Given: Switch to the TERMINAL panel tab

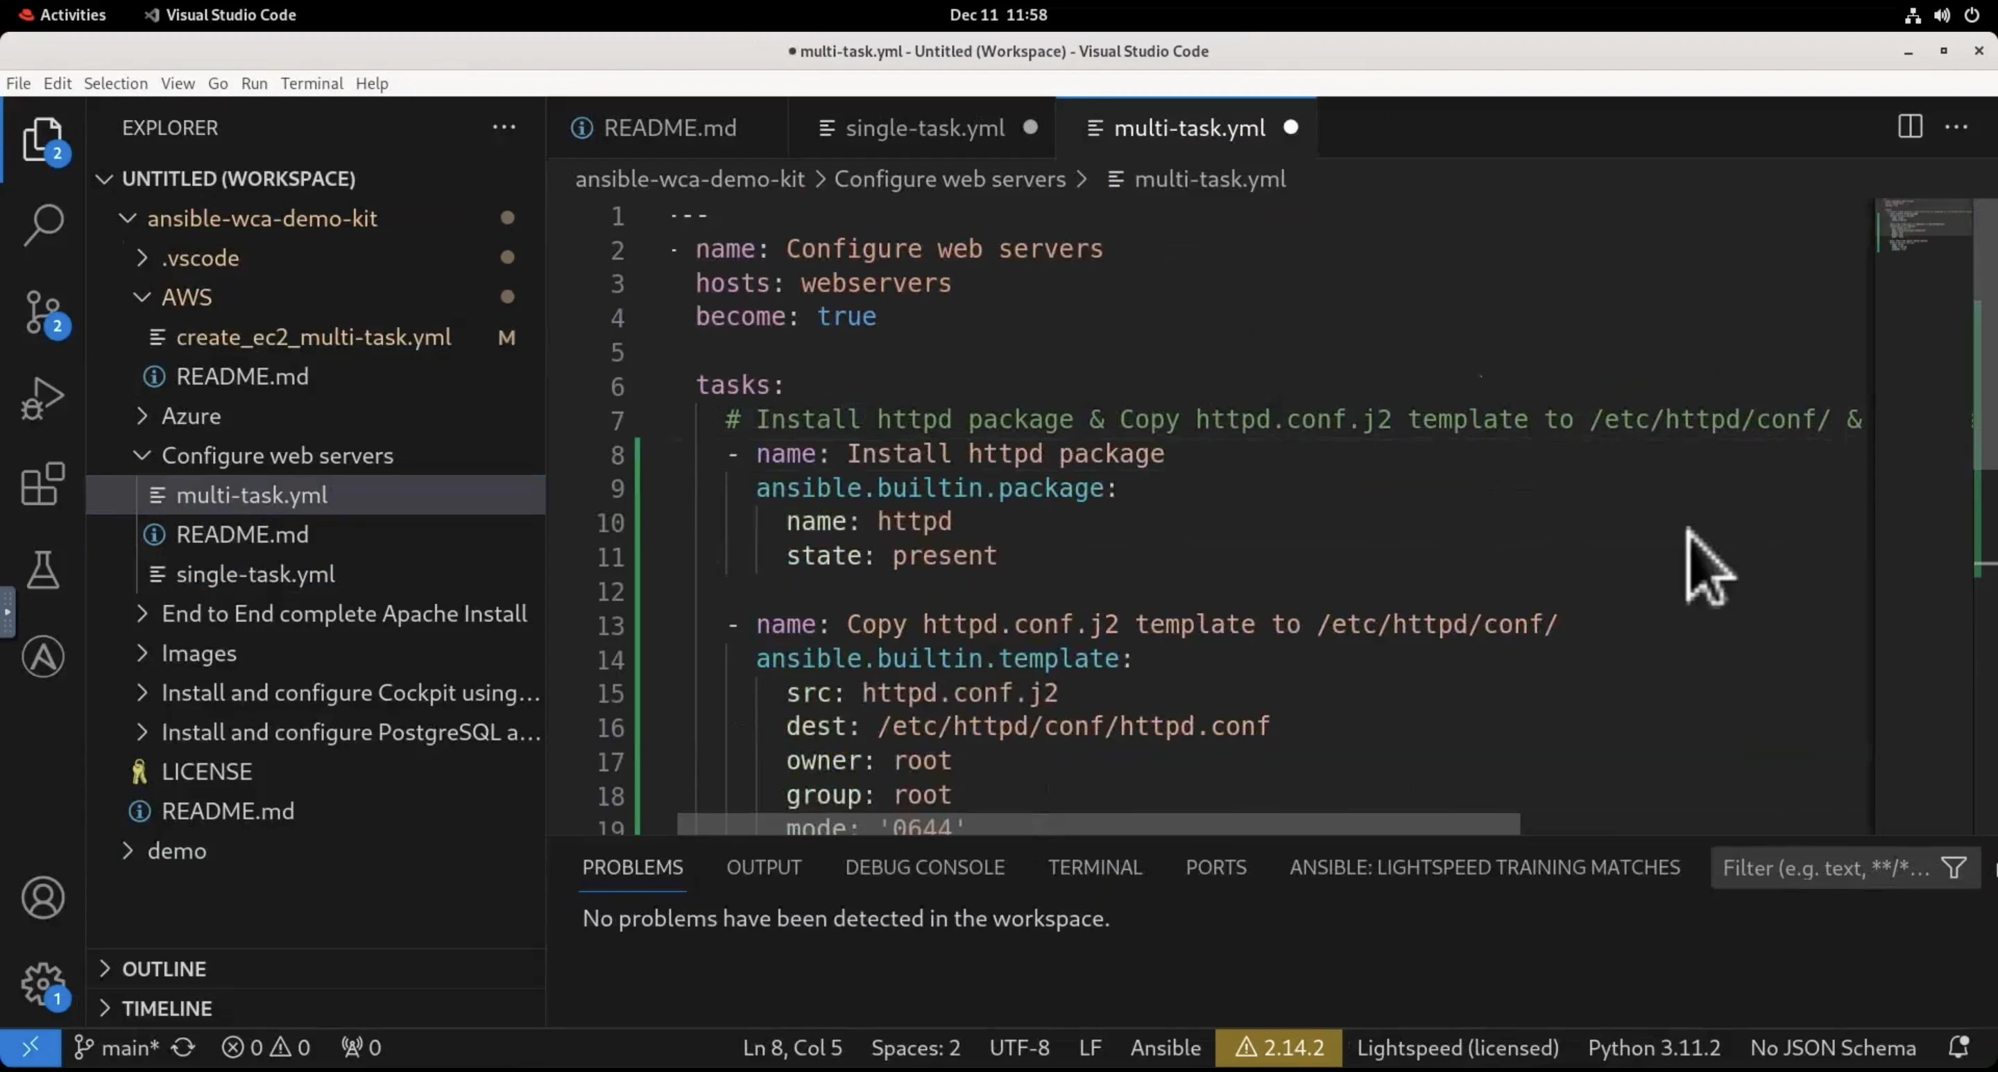Looking at the screenshot, I should tap(1095, 867).
